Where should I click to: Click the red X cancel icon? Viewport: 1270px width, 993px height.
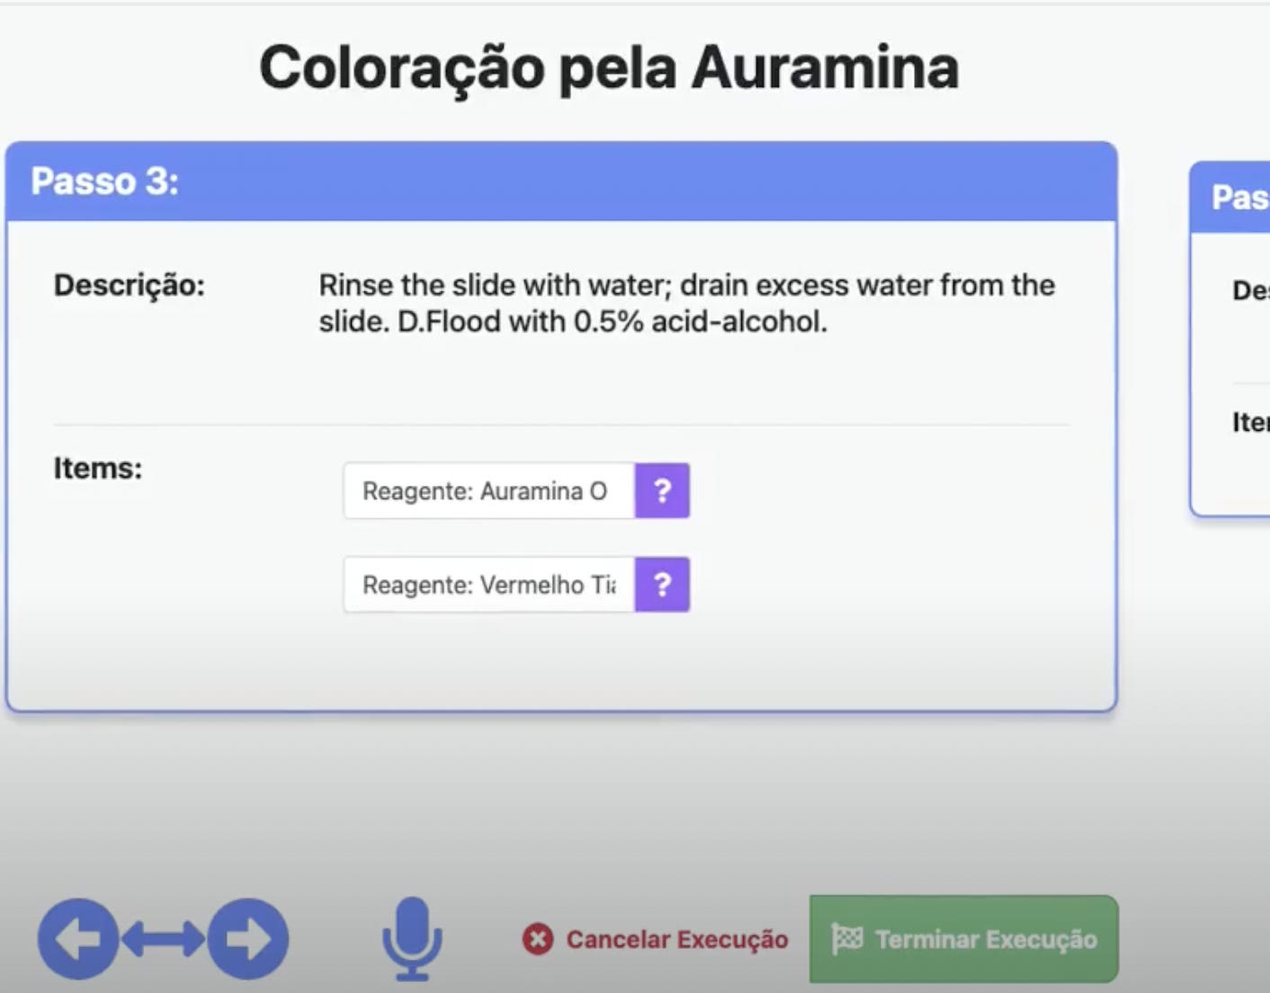click(x=538, y=940)
